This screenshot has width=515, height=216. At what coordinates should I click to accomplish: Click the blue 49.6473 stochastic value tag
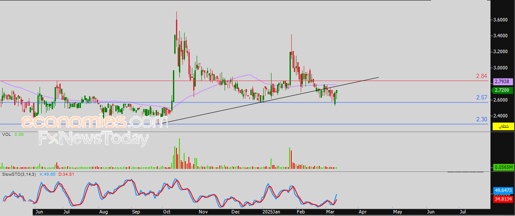[x=503, y=190]
